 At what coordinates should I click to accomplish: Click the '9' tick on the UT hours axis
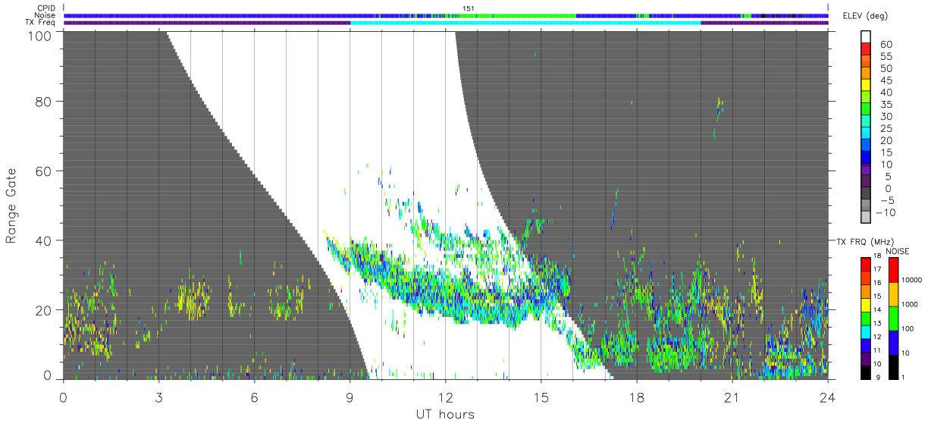[350, 397]
